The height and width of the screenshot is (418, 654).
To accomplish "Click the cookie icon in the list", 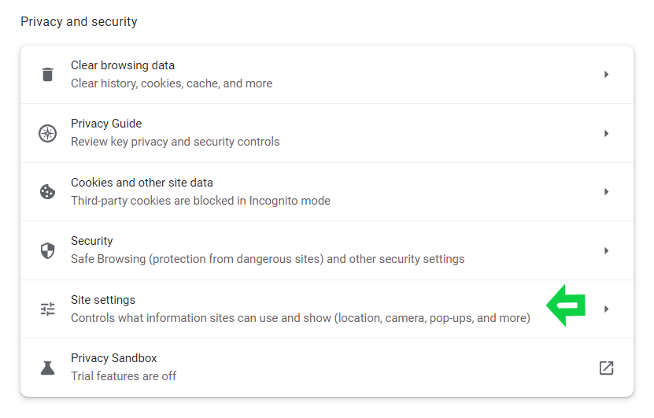I will 48,192.
